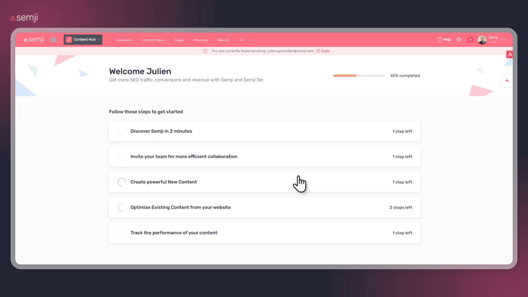The image size is (528, 297).
Task: Click the user profile avatar
Action: tap(482, 40)
